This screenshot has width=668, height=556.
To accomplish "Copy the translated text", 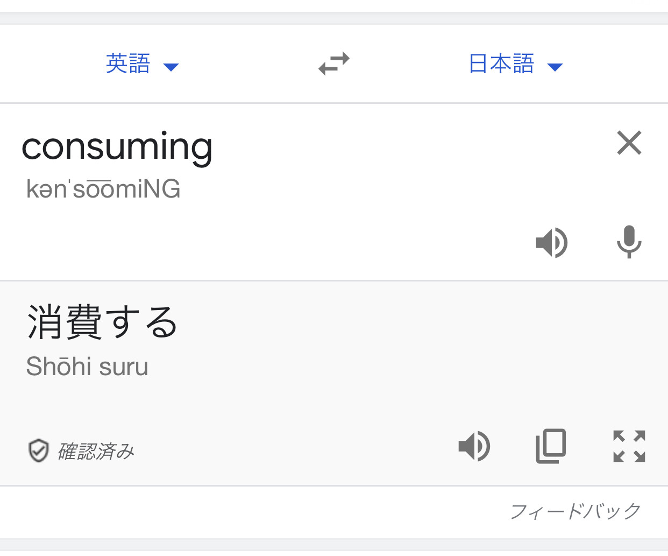I will (551, 446).
